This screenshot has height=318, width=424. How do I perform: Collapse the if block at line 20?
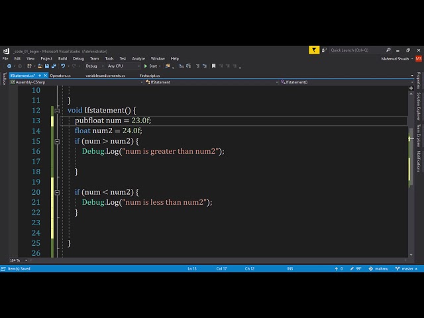pyautogui.click(x=57, y=193)
